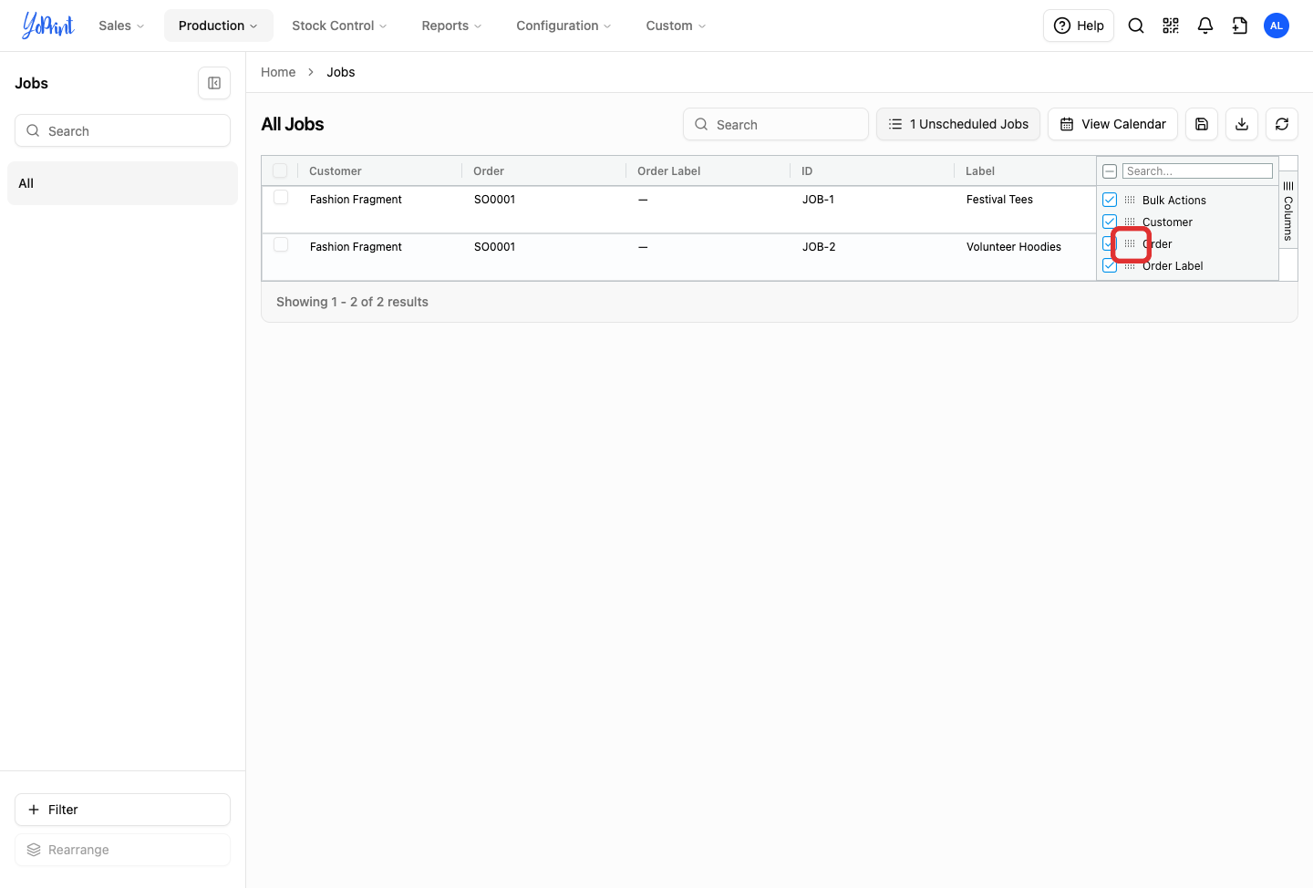Open 1 Unscheduled Jobs list
The width and height of the screenshot is (1313, 888).
pos(958,124)
